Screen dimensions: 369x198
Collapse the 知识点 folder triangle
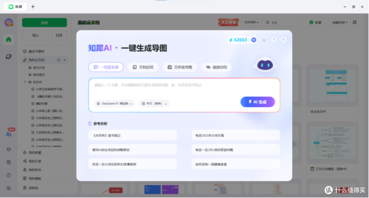(25, 82)
